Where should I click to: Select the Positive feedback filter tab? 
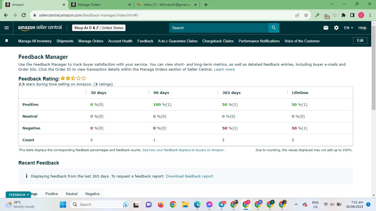coord(52,194)
